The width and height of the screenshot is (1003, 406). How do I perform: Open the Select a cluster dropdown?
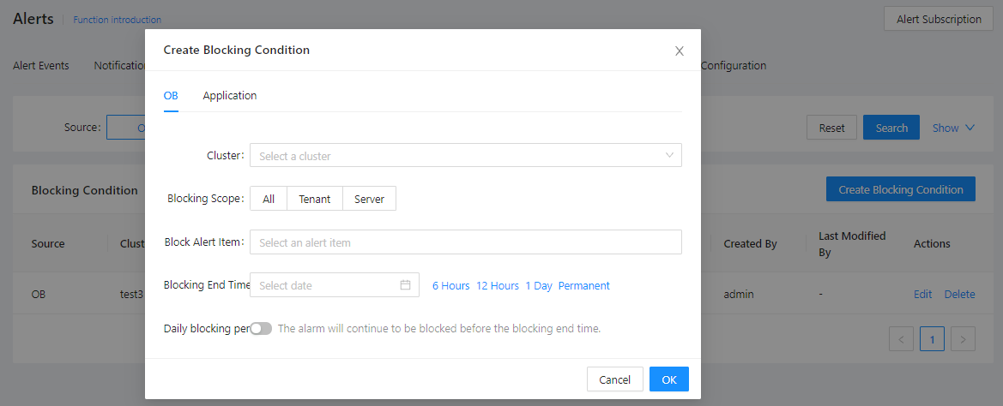[x=455, y=156]
